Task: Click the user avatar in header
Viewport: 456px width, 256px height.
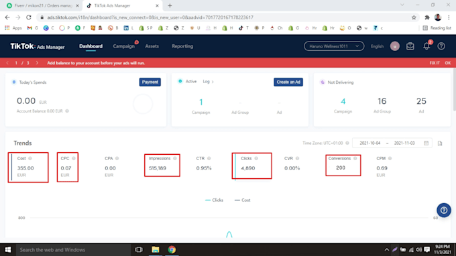Action: point(394,46)
